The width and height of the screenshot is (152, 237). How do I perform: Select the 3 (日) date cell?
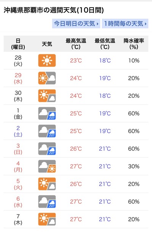pos(18,149)
